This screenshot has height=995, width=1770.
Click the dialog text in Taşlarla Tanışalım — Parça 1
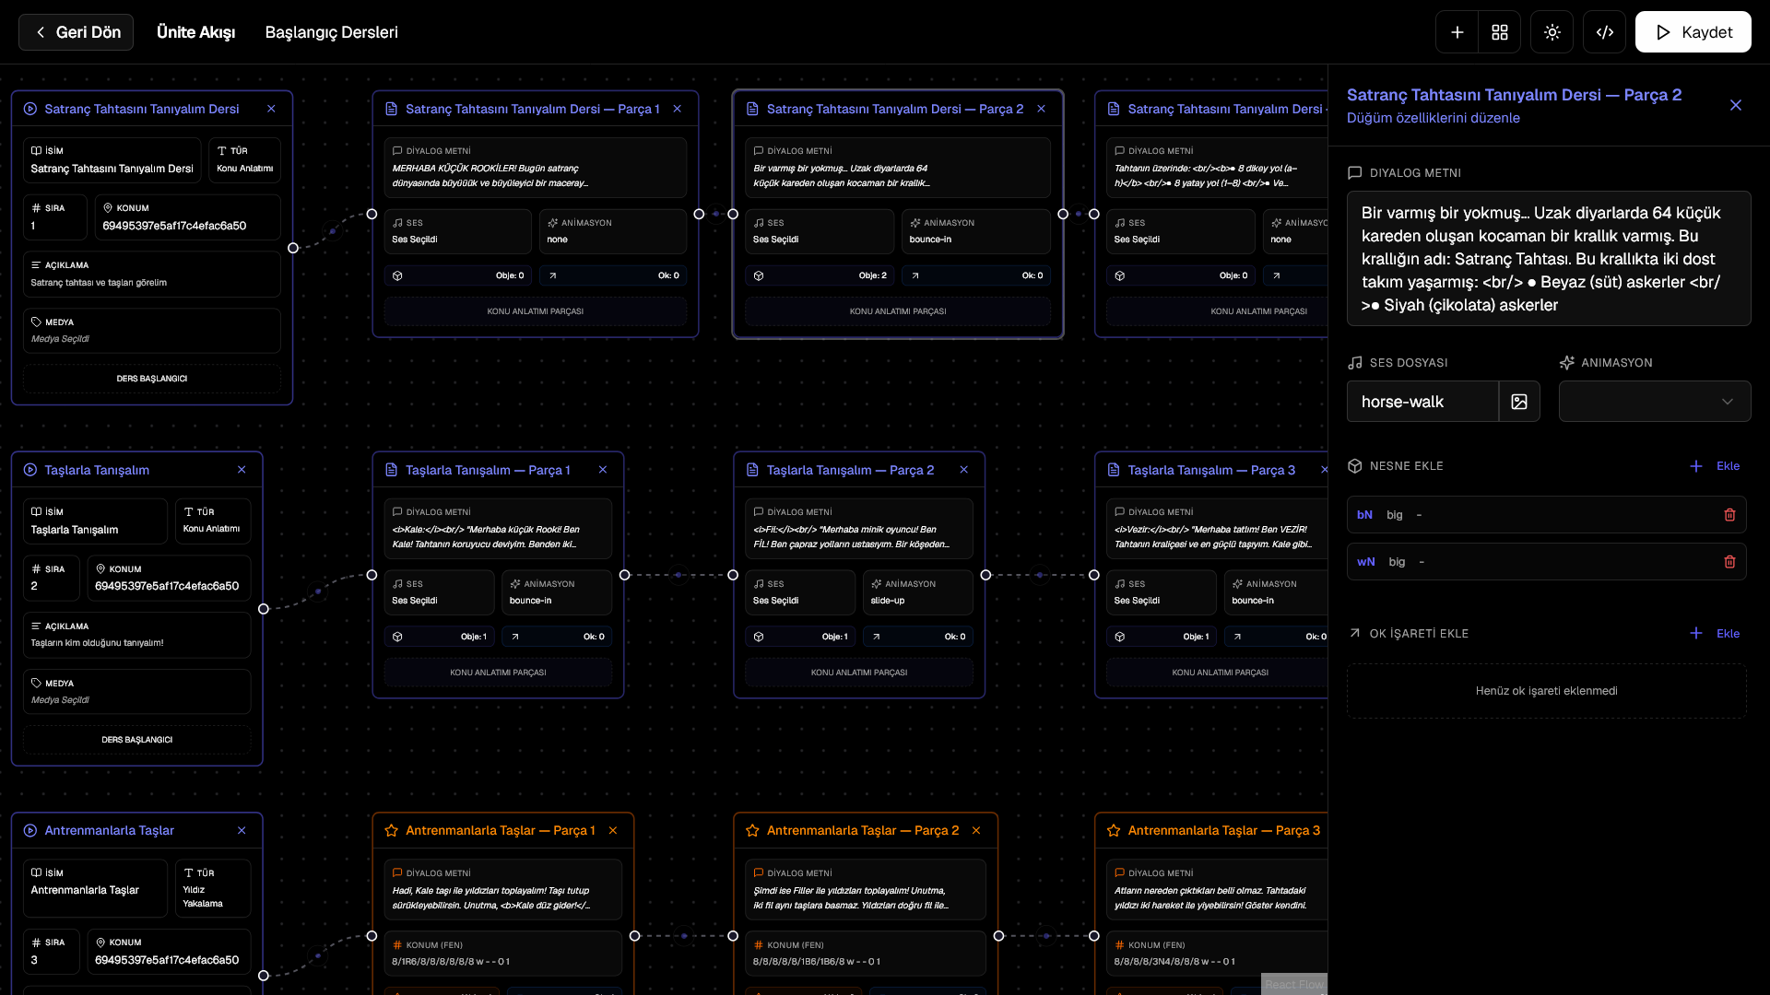point(486,537)
